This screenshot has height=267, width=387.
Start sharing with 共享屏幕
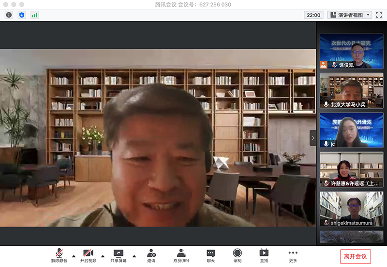(119, 255)
